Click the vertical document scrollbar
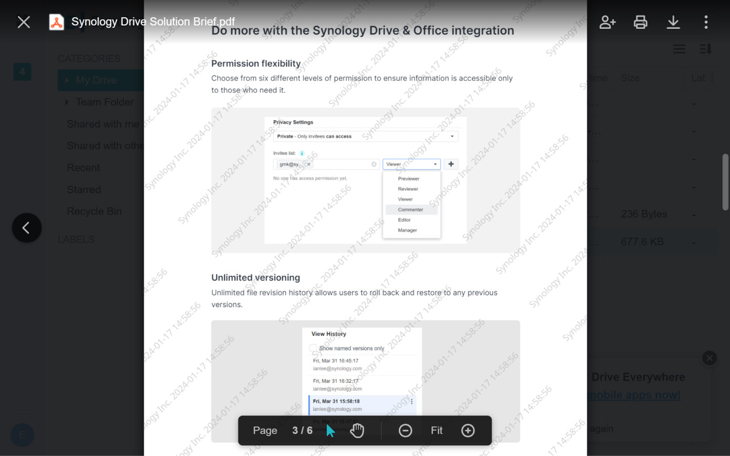730x456 pixels. (x=725, y=183)
